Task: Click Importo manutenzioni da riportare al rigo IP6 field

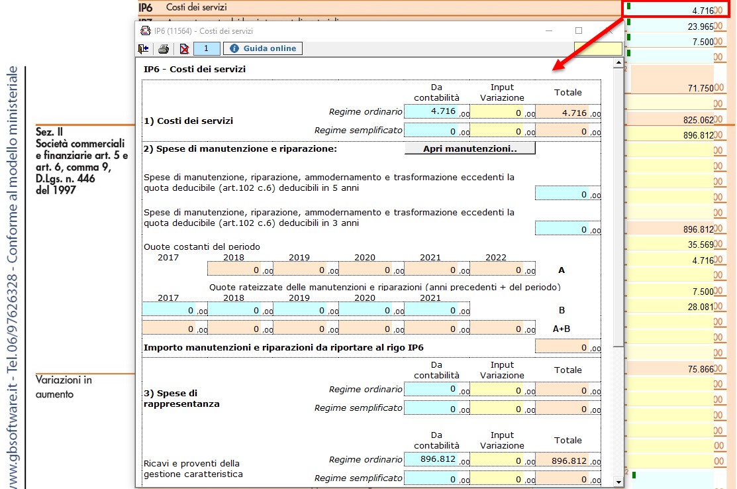Action: pos(567,347)
